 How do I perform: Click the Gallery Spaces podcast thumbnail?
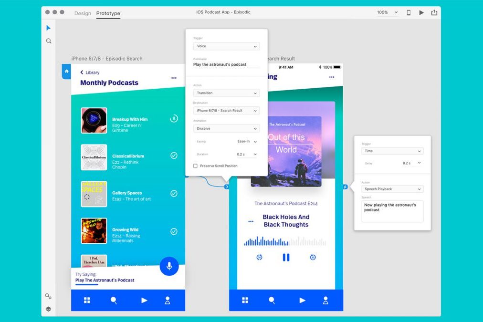pos(94,194)
